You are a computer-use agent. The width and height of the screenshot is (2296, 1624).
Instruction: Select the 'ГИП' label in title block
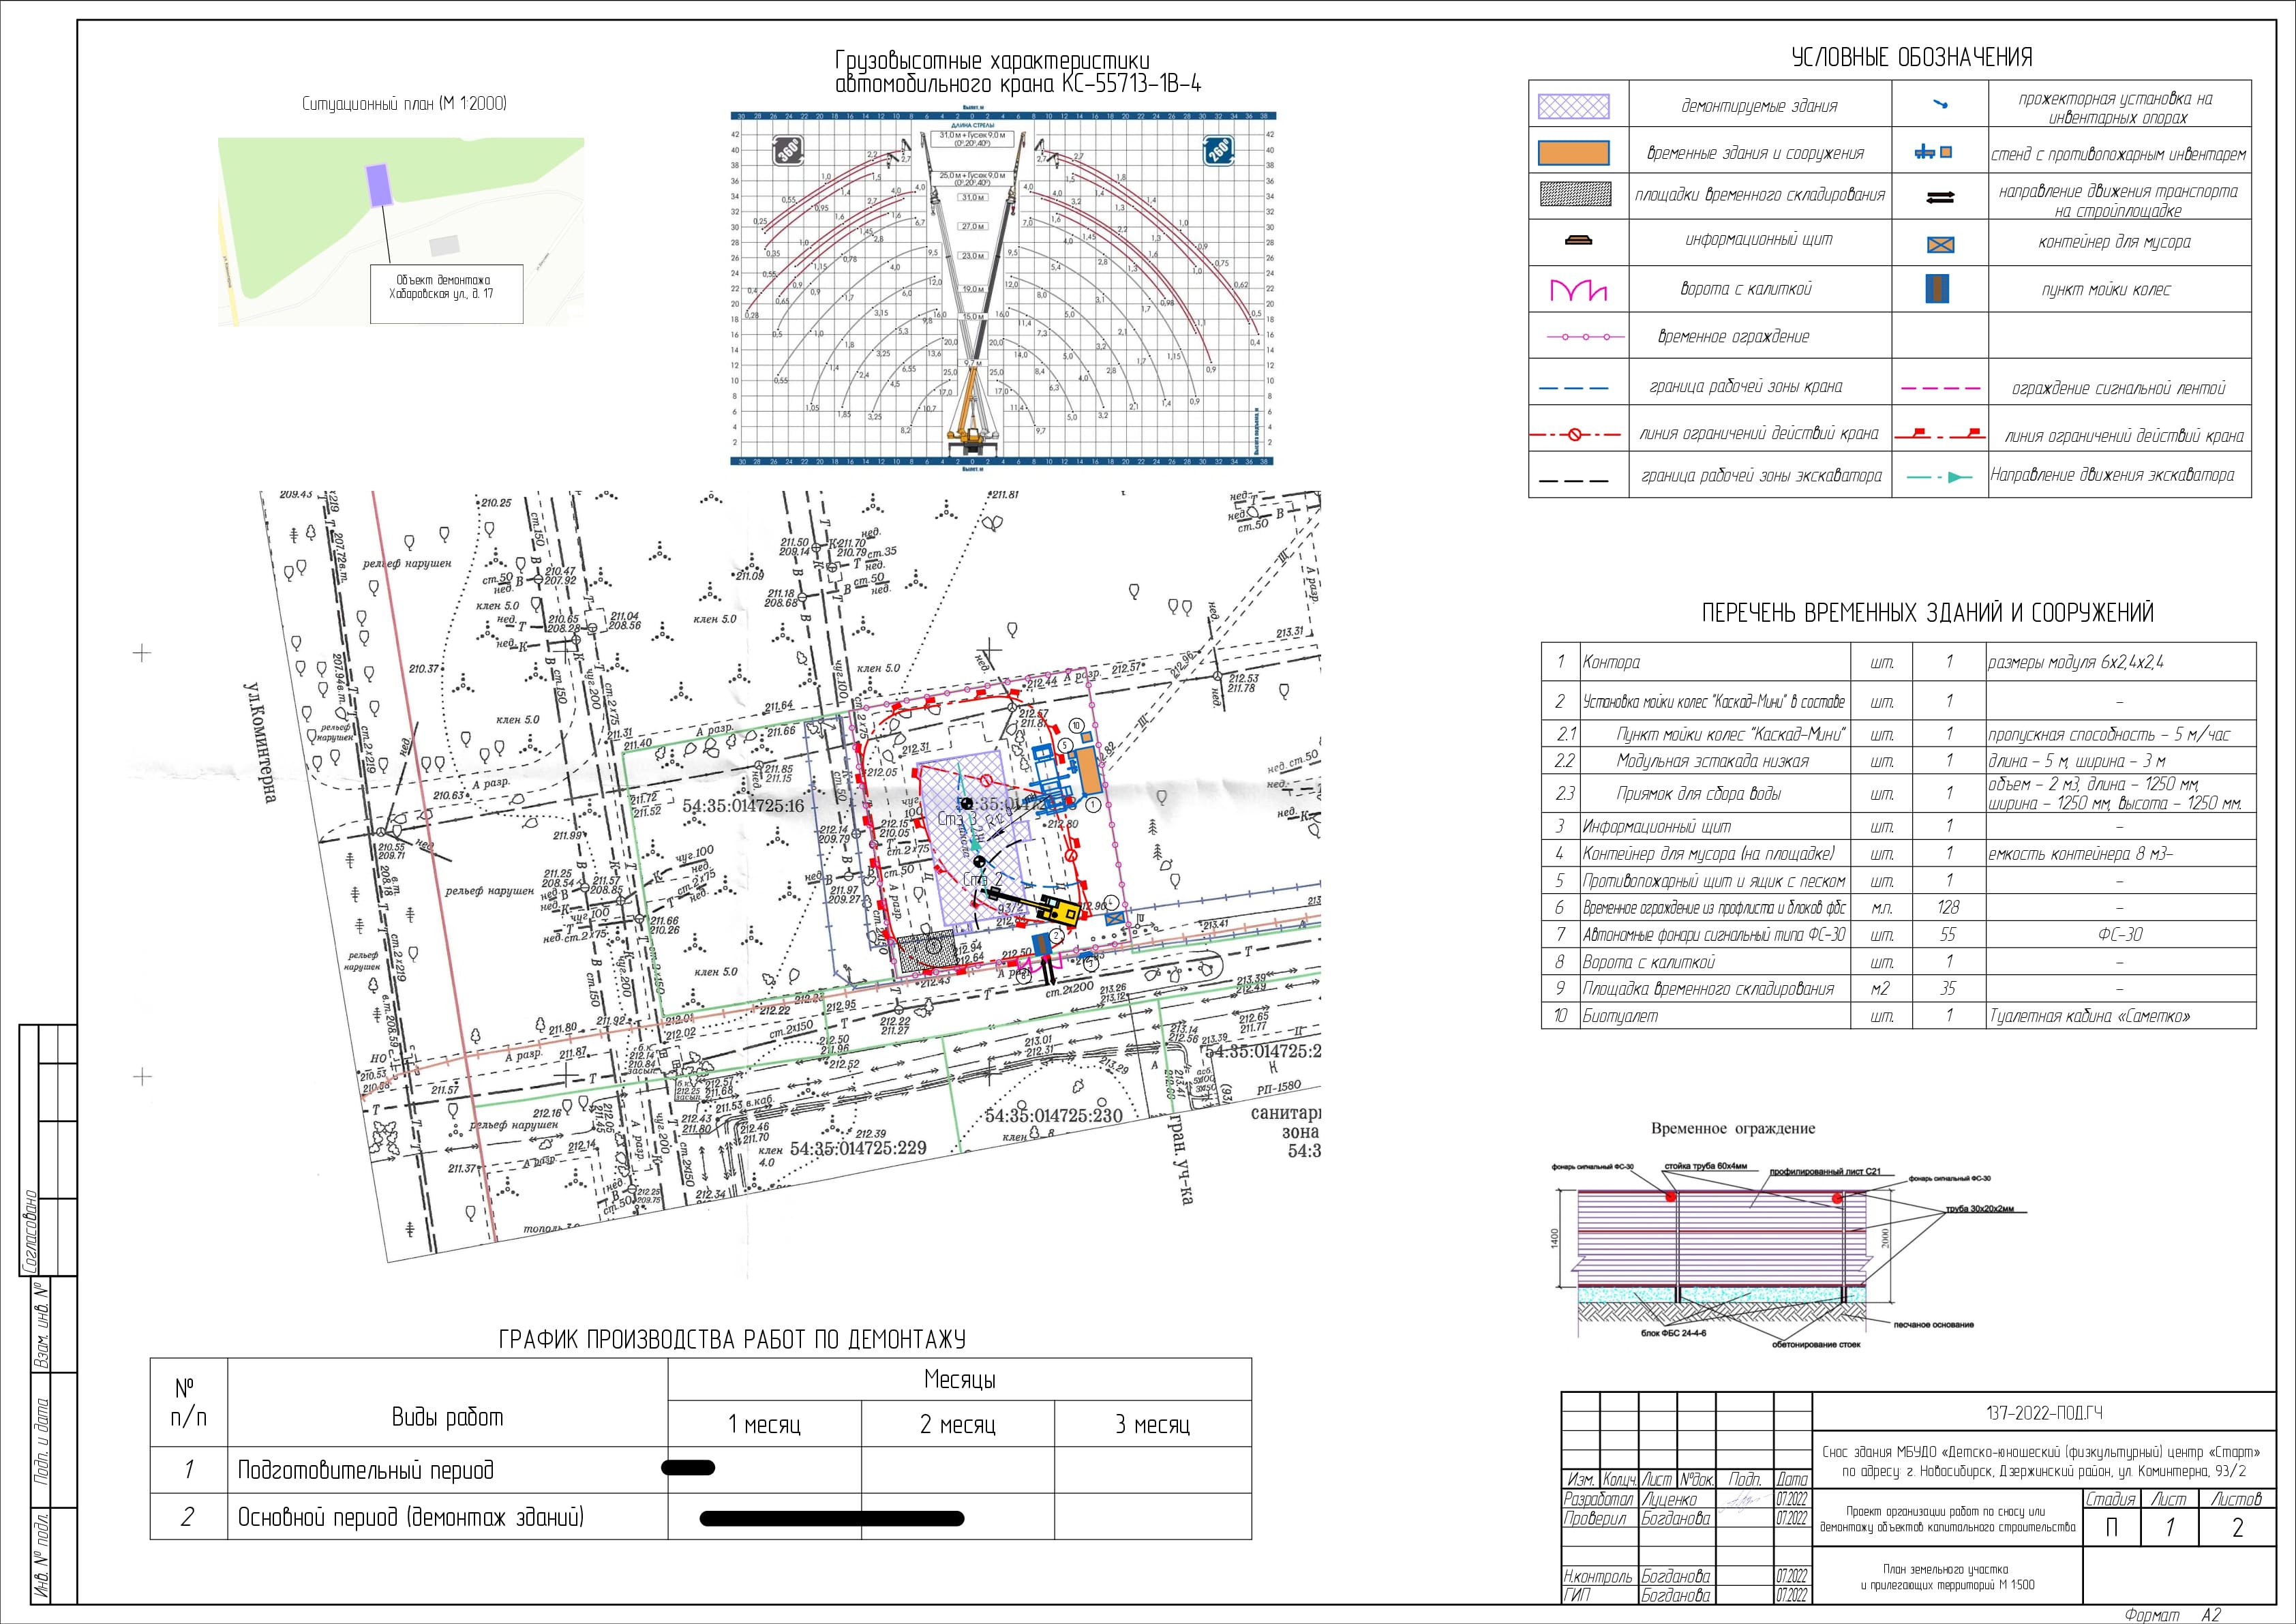pyautogui.click(x=1576, y=1595)
